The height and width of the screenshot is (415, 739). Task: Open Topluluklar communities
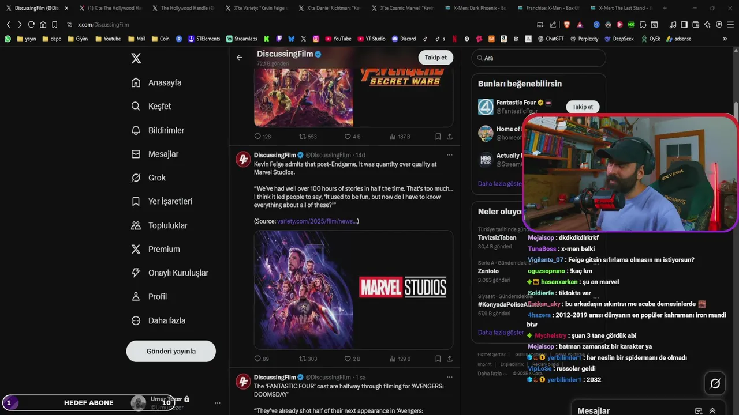click(159, 225)
